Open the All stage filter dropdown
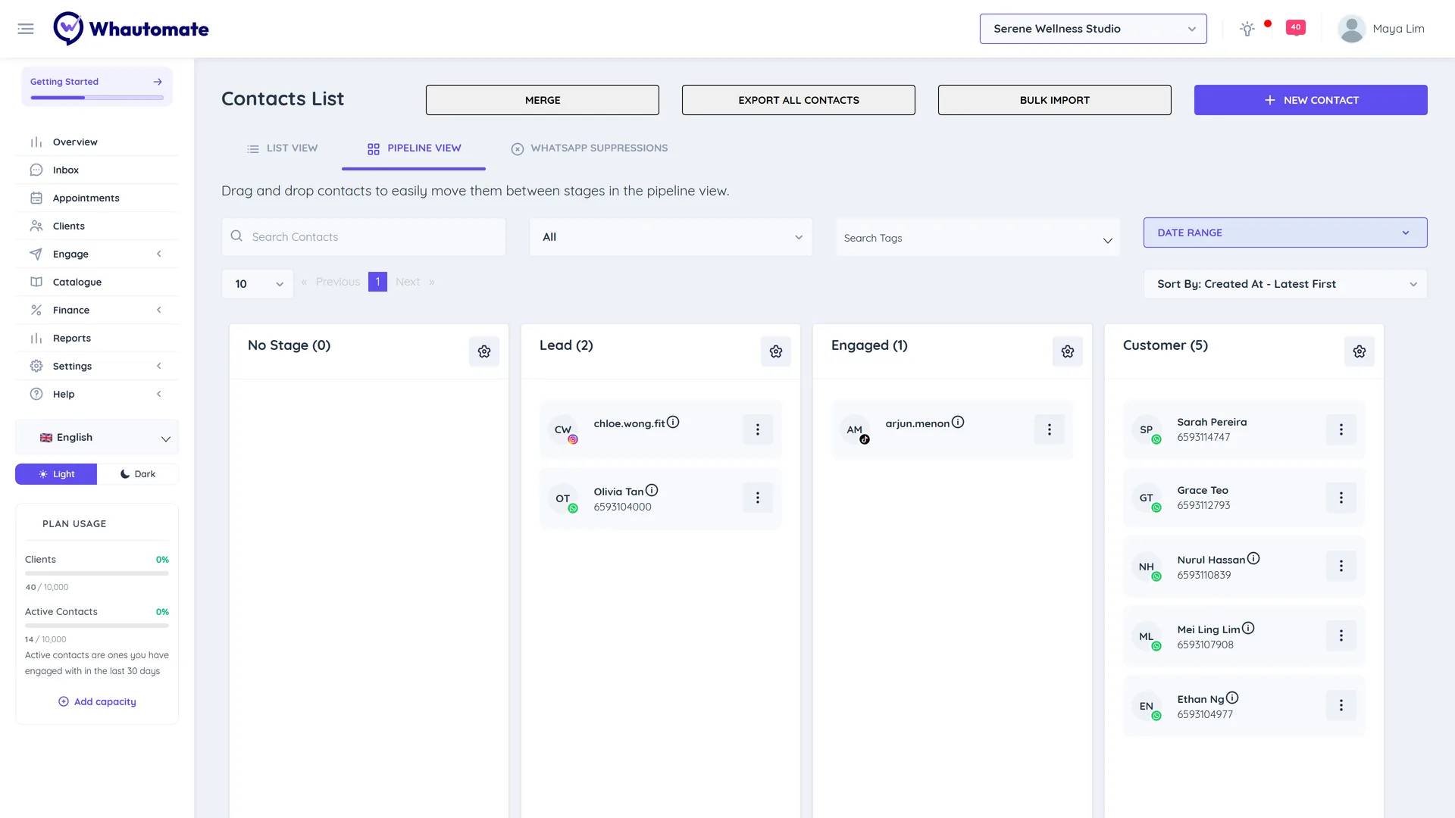Viewport: 1455px width, 818px height. 671,237
